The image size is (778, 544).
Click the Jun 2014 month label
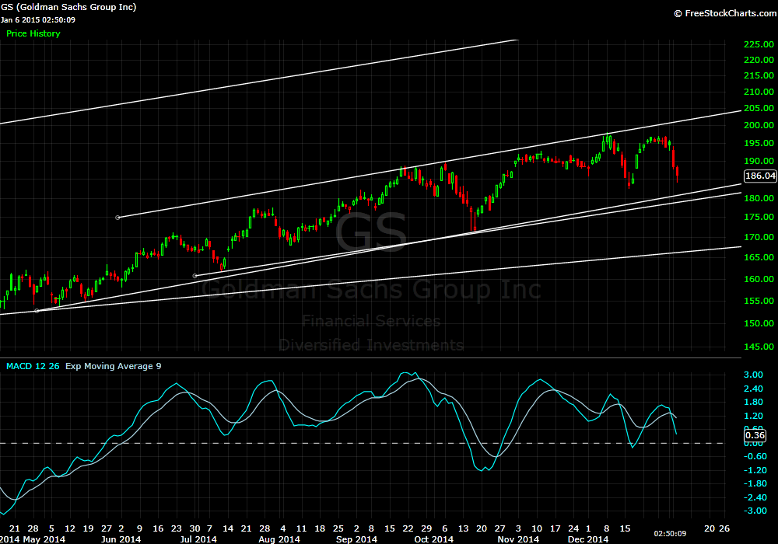pyautogui.click(x=121, y=539)
